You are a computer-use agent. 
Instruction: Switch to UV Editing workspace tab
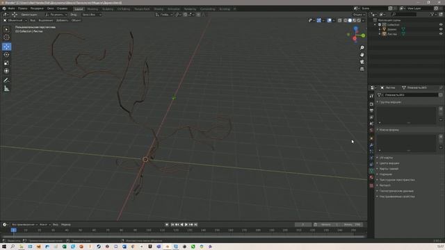124,9
